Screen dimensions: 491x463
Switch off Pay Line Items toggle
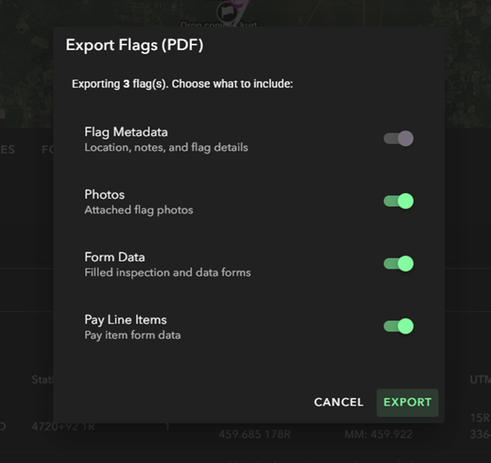pyautogui.click(x=399, y=326)
